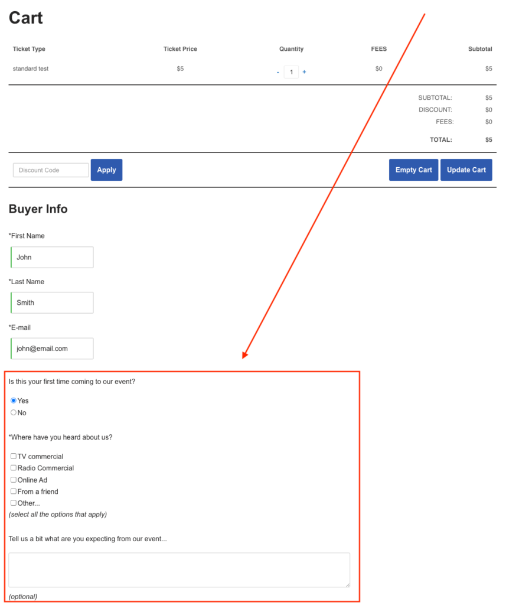The image size is (506, 605).
Task: Click the TOTAL: label in summary
Action: [441, 139]
